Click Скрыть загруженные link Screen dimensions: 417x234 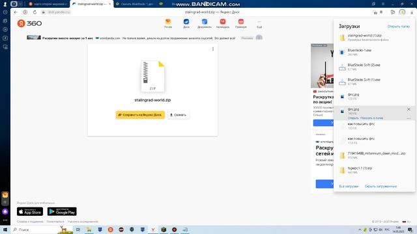point(381,187)
